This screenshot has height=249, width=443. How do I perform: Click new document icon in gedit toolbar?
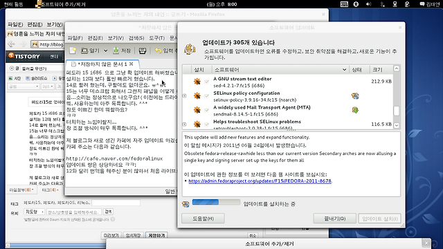click(x=73, y=50)
